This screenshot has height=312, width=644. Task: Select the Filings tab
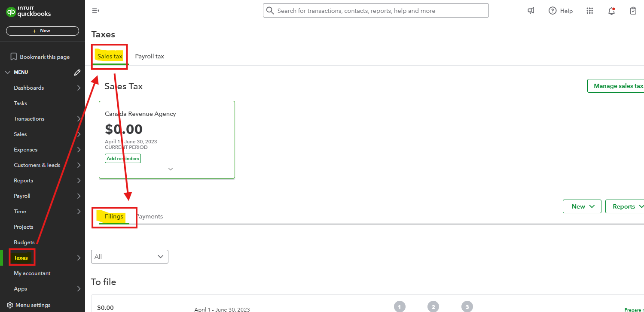pos(114,216)
